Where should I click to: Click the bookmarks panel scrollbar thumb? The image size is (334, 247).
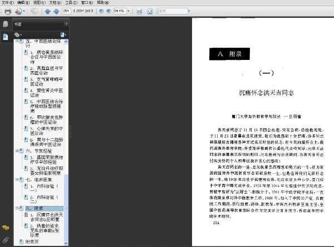point(66,208)
